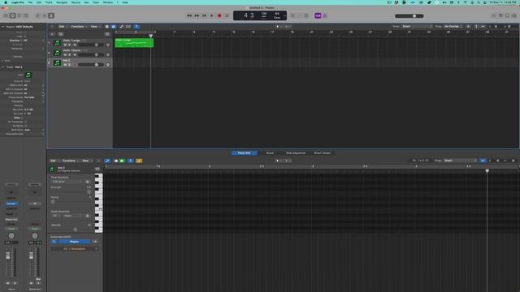Click the Violin 1 Shorts track icon
520x292 pixels.
click(x=57, y=53)
